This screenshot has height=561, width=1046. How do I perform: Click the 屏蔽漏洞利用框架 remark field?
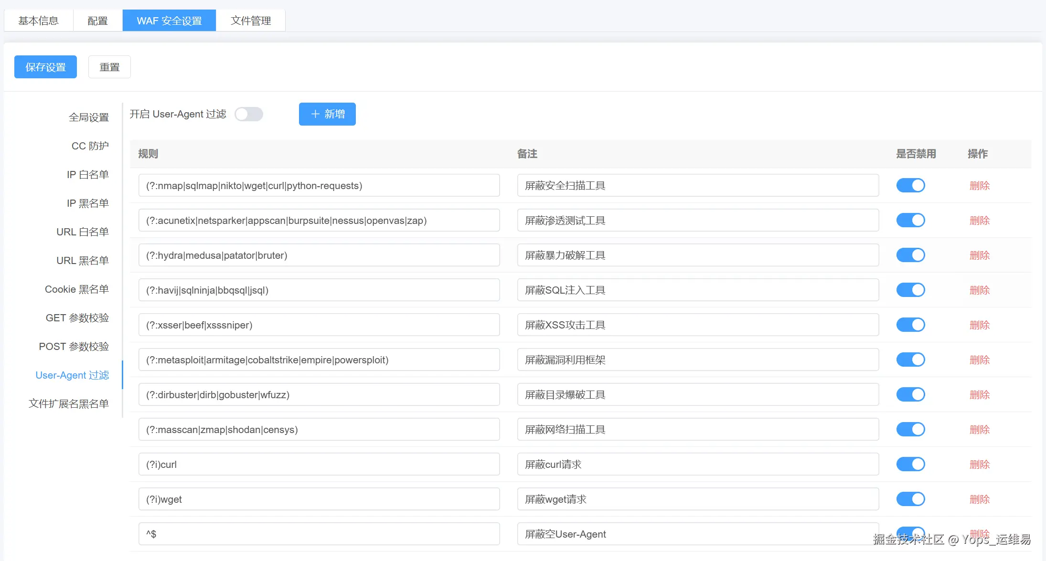[697, 360]
